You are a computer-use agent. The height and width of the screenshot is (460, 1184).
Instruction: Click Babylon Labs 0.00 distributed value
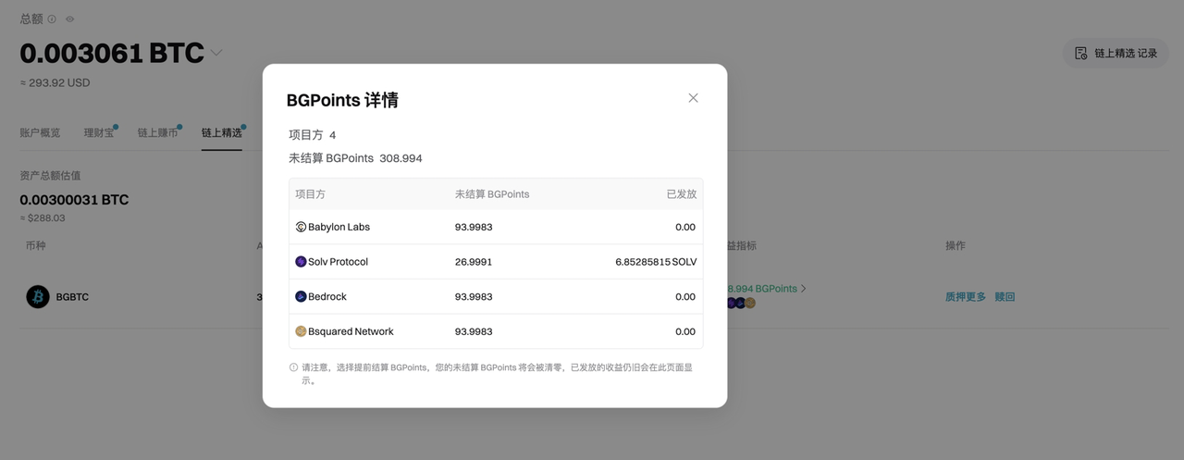pyautogui.click(x=685, y=227)
